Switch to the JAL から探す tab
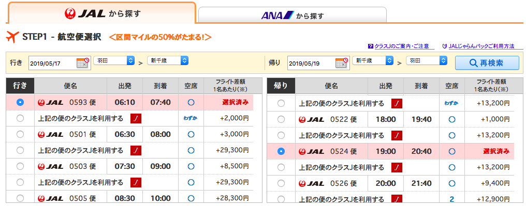Image resolution: width=526 pixels, height=206 pixels. (x=101, y=13)
